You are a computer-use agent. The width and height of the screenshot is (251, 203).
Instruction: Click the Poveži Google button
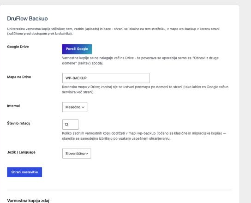(x=77, y=49)
